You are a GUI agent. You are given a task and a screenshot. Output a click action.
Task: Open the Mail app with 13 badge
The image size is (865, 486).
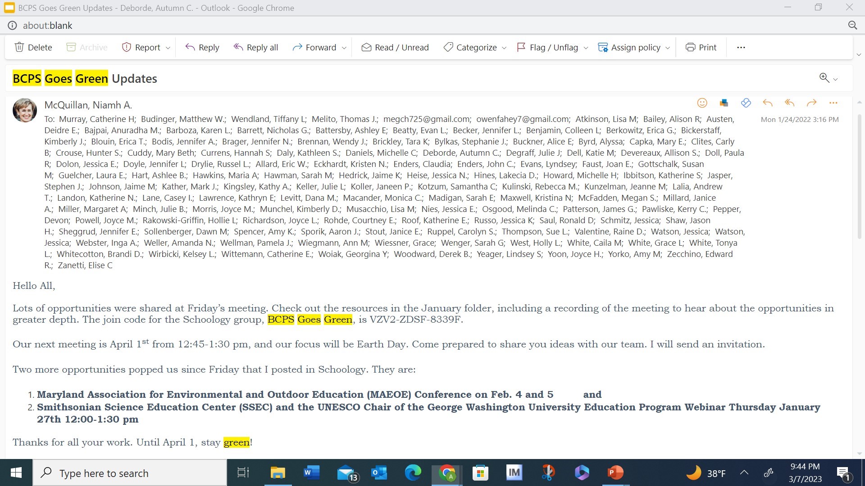pyautogui.click(x=347, y=473)
